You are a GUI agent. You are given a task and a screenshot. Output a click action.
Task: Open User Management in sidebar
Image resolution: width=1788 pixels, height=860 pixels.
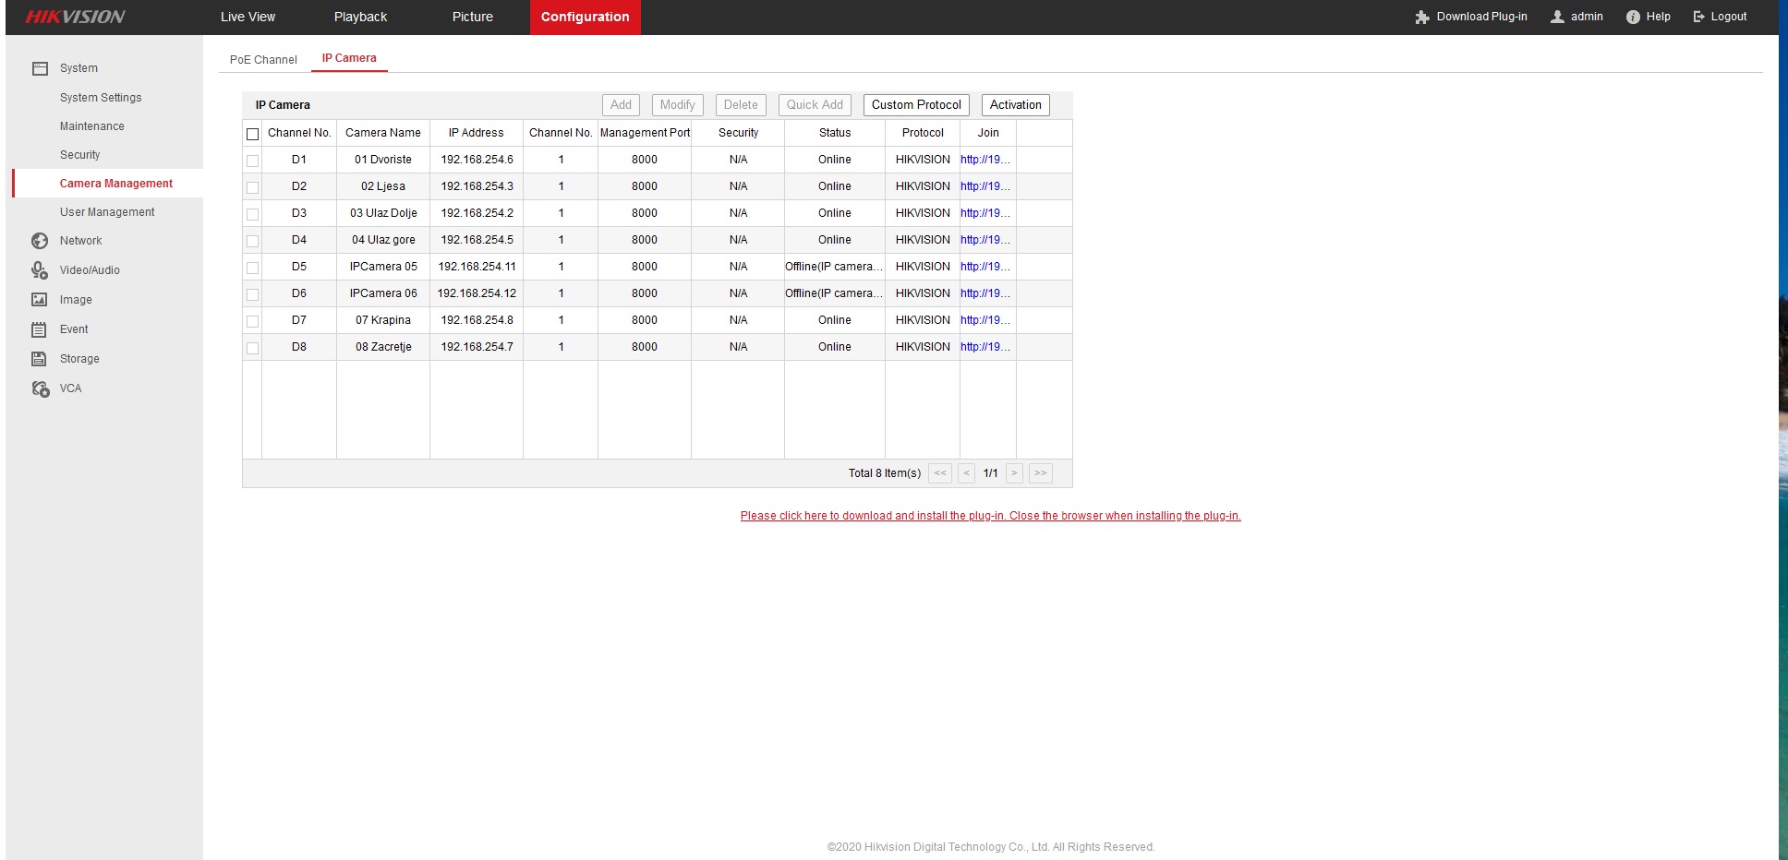pyautogui.click(x=107, y=212)
